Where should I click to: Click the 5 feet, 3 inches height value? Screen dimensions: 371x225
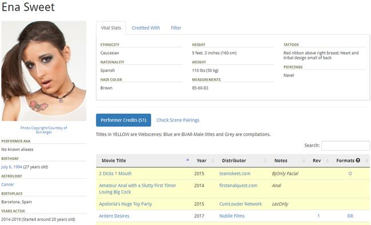tap(214, 53)
